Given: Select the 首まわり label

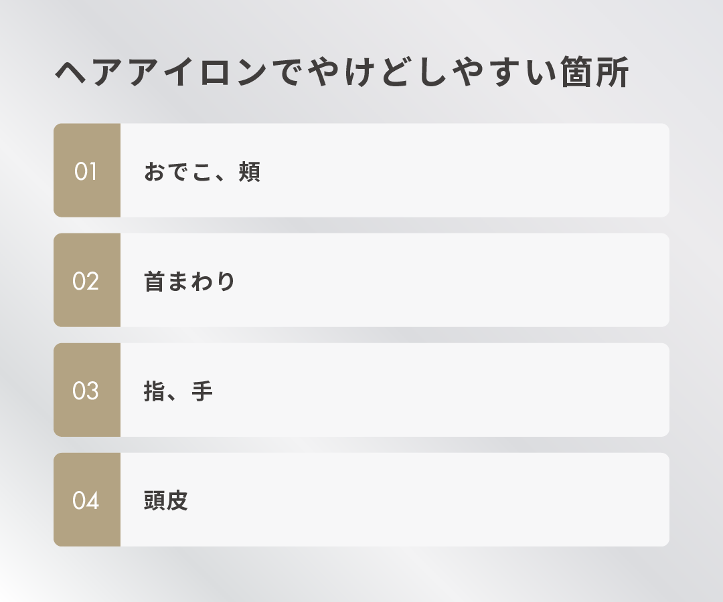Looking at the screenshot, I should pos(190,282).
